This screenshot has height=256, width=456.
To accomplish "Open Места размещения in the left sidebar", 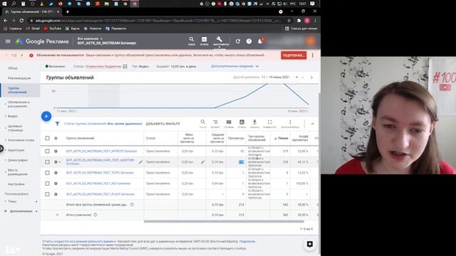I will (x=17, y=172).
